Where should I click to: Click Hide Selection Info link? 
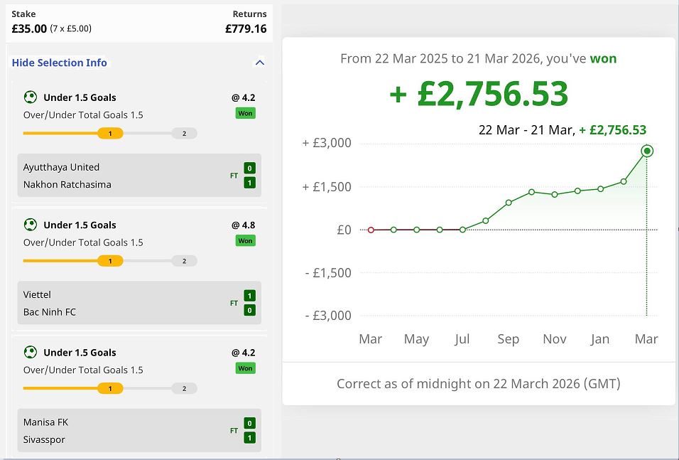pyautogui.click(x=60, y=63)
